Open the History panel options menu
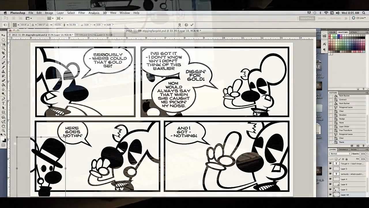 367,93
